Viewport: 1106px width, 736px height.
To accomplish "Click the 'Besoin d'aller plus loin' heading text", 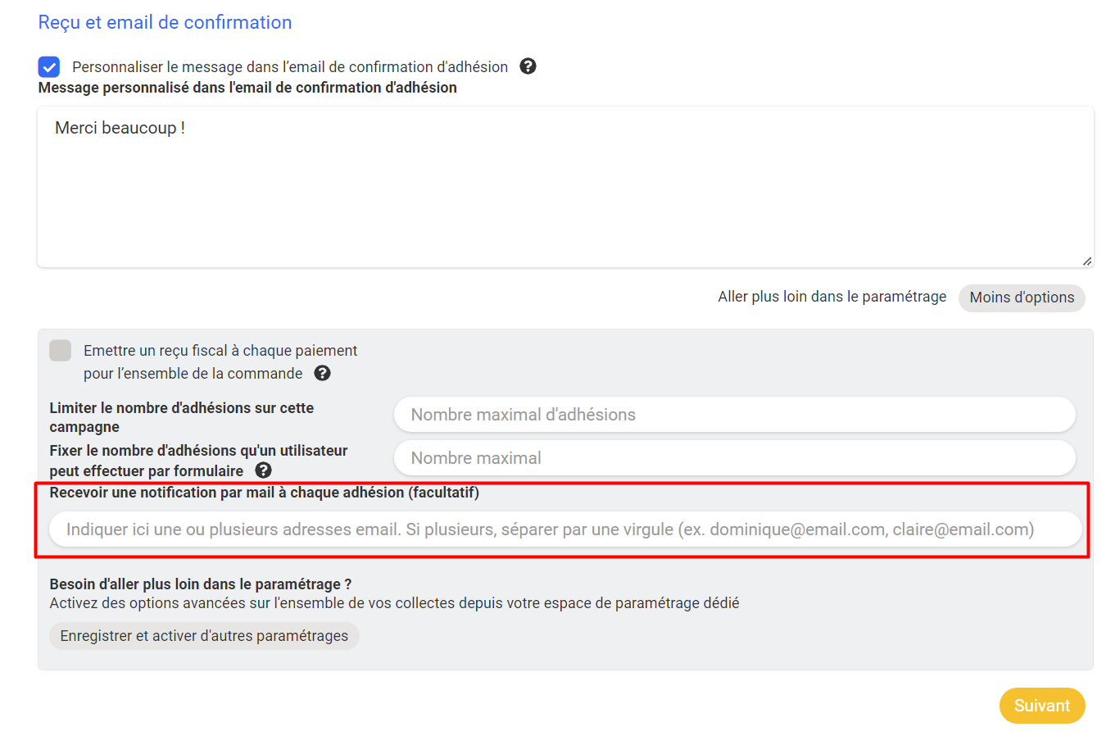I will click(x=200, y=584).
